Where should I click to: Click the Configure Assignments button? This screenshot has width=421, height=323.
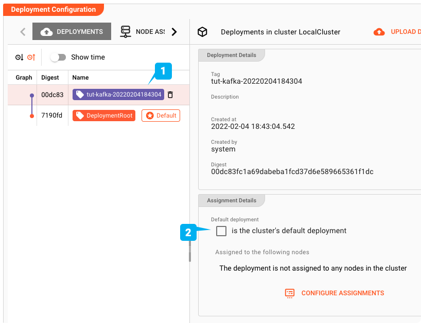pos(342,293)
